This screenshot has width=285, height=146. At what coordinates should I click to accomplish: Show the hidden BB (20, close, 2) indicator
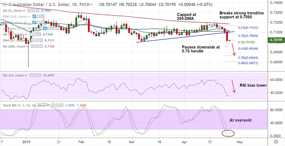point(34,22)
